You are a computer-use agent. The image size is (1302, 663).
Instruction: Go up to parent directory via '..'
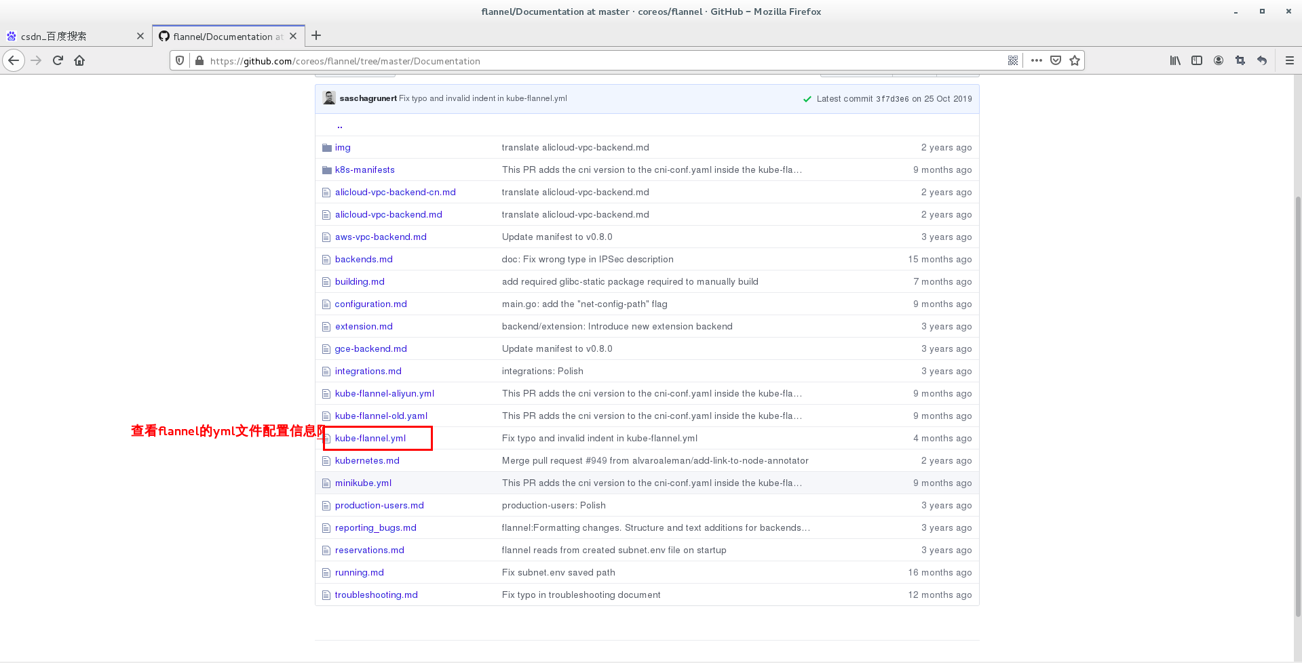point(340,125)
